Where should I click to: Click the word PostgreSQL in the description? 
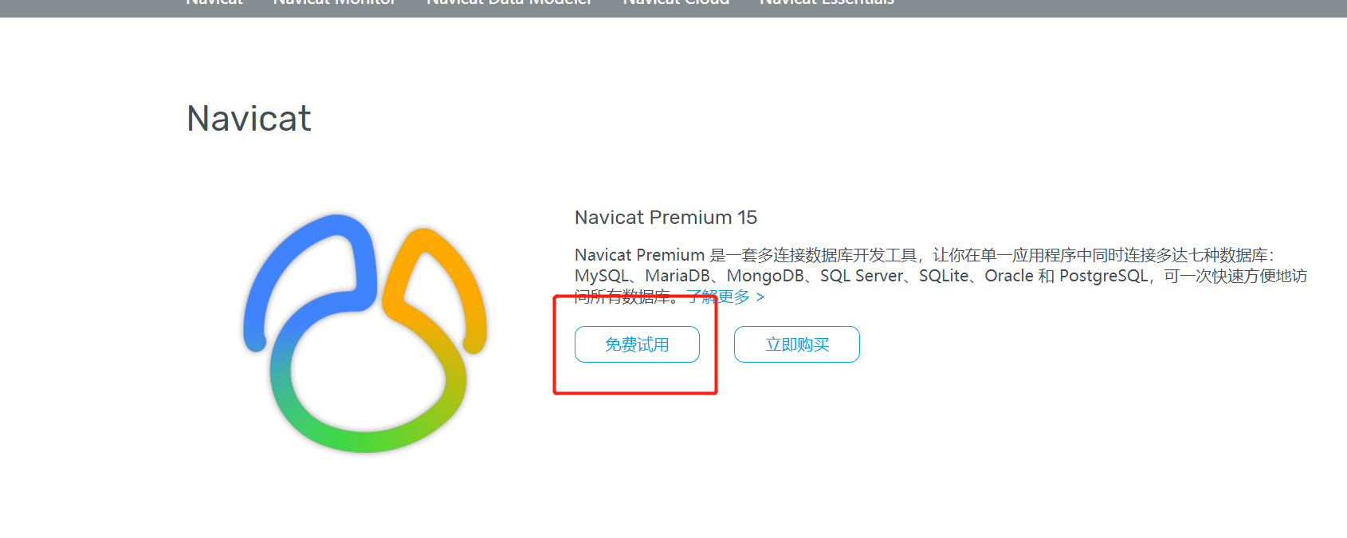1103,276
